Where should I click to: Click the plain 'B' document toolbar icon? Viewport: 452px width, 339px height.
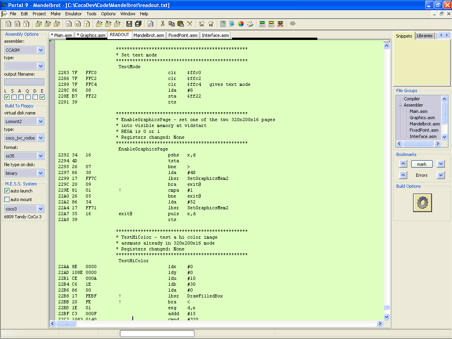pos(78,24)
